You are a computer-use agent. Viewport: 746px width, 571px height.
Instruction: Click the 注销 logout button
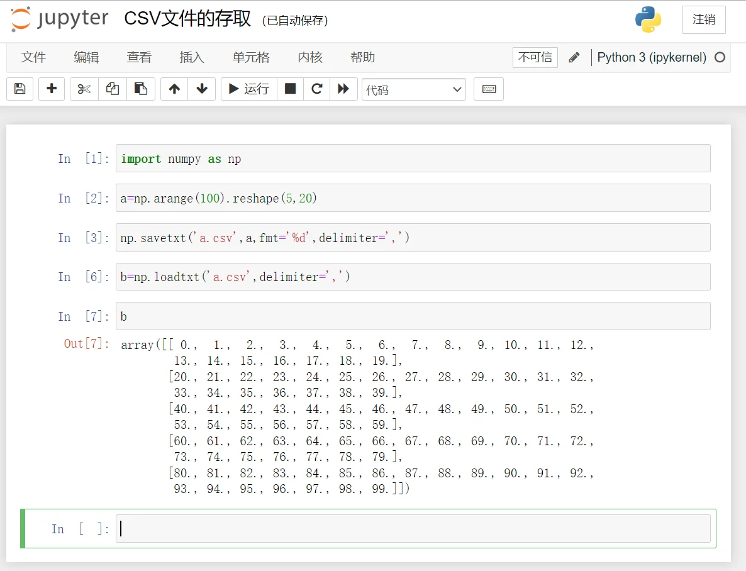pyautogui.click(x=704, y=19)
